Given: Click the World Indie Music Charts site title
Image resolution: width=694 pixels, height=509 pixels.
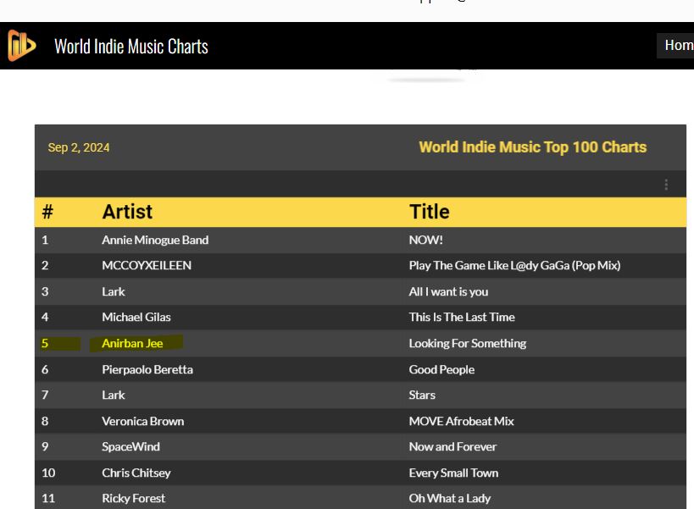Looking at the screenshot, I should click(131, 46).
